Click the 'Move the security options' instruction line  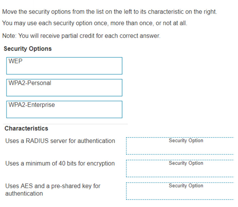click(109, 12)
